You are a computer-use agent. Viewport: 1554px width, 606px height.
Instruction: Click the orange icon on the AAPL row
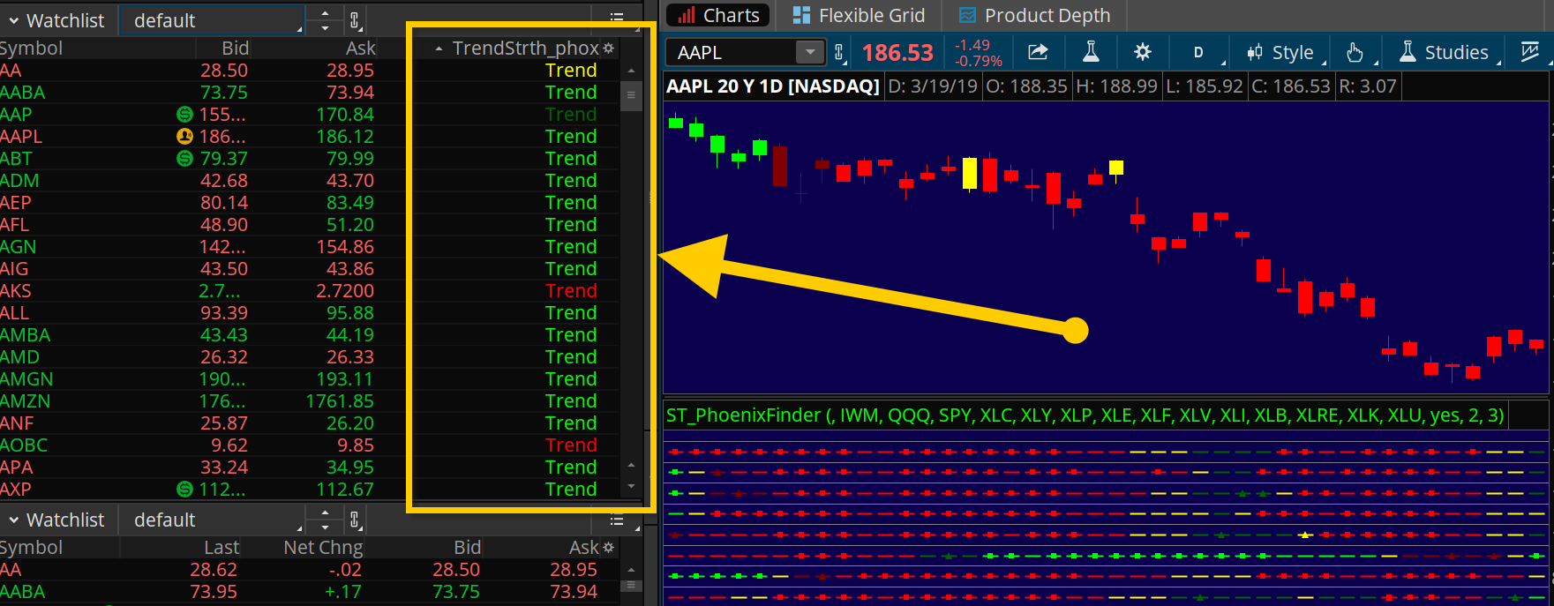[184, 136]
